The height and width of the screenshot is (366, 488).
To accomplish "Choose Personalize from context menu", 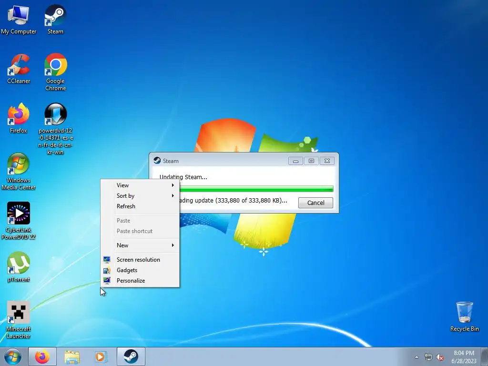I will tap(140, 281).
